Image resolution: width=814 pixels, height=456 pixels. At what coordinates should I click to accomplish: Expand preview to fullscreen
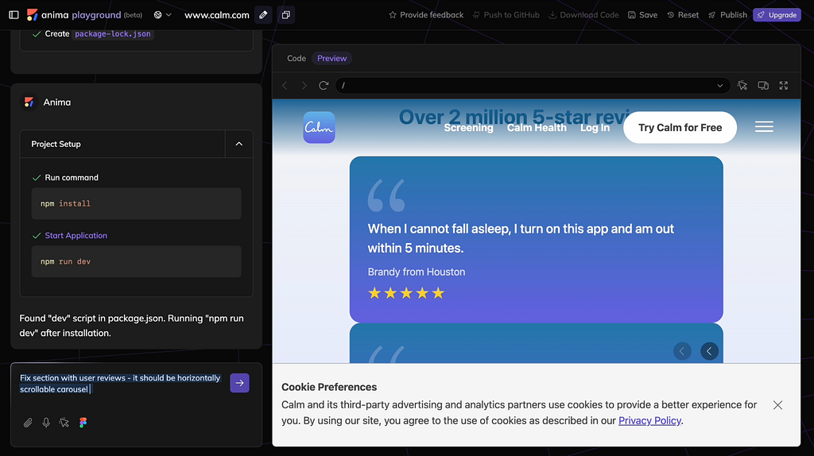[783, 86]
